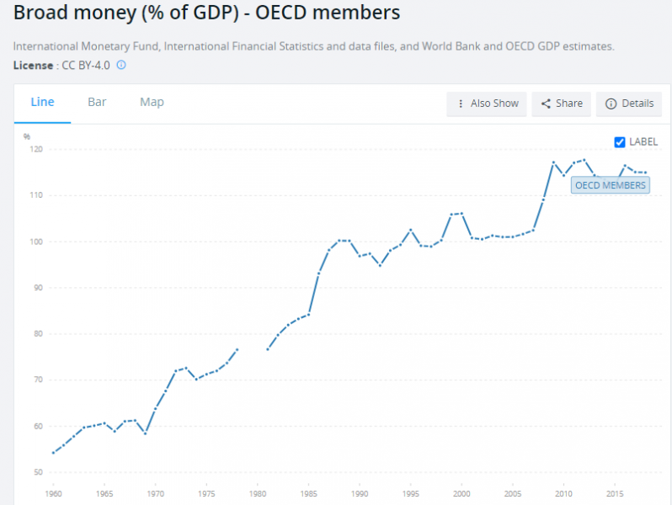672x505 pixels.
Task: Click the info icon beside CC BY-4.0
Action: (x=121, y=65)
